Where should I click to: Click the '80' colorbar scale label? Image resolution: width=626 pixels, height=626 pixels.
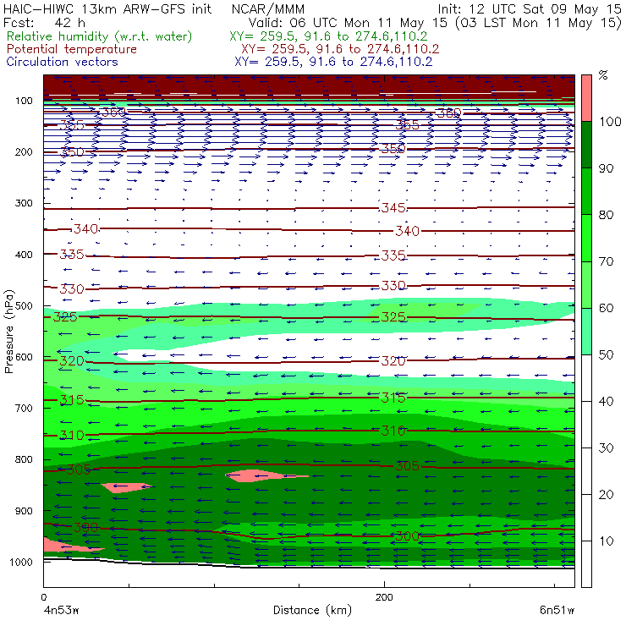(606, 215)
